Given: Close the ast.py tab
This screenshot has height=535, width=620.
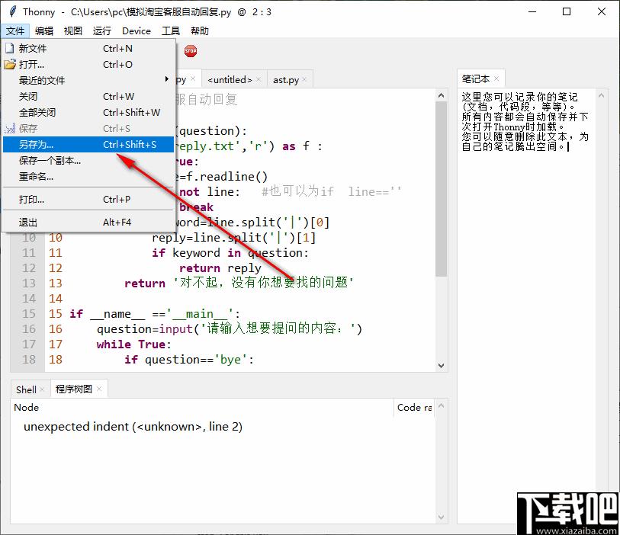Looking at the screenshot, I should [304, 79].
